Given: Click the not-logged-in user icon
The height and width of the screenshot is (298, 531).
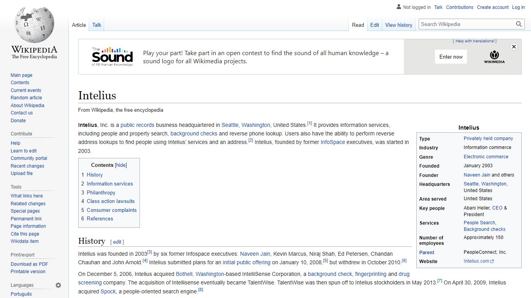Looking at the screenshot, I should [x=398, y=7].
